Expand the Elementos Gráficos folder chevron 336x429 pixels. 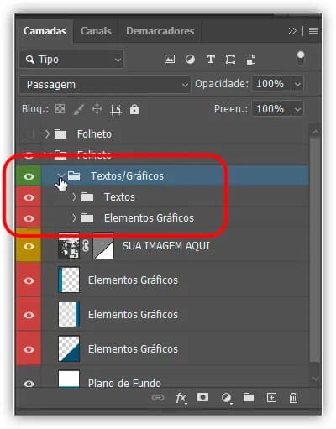tap(74, 218)
